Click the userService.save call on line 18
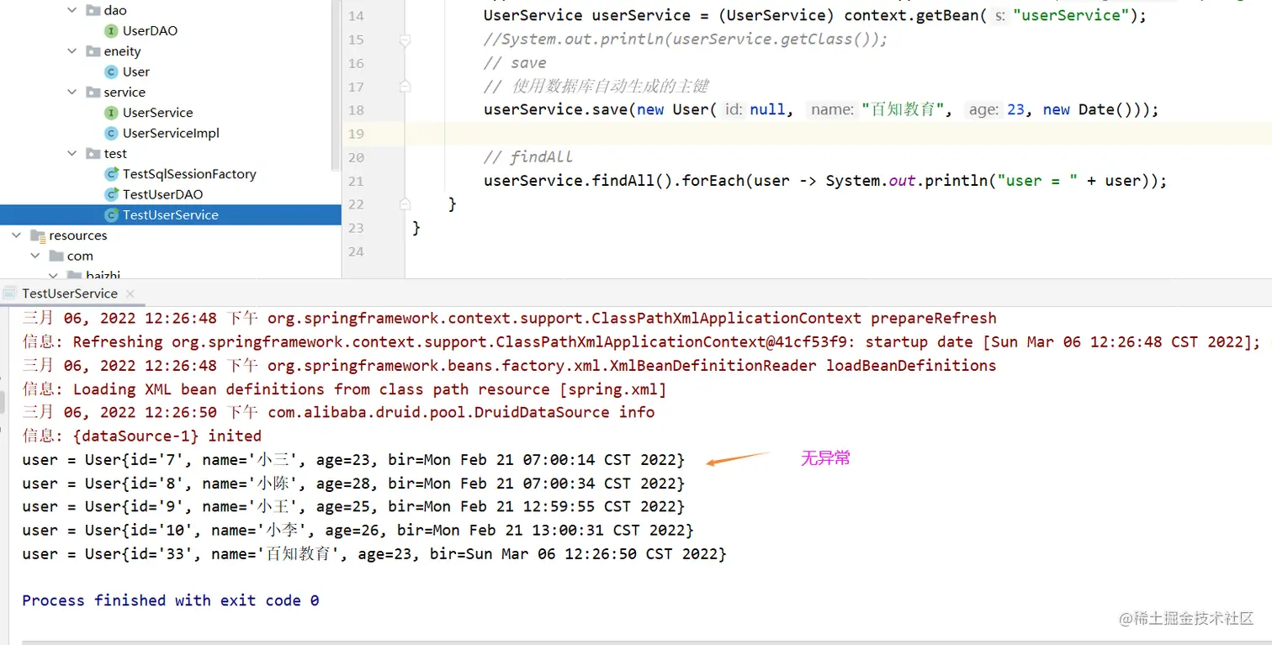Screen dimensions: 1272x645 point(556,110)
